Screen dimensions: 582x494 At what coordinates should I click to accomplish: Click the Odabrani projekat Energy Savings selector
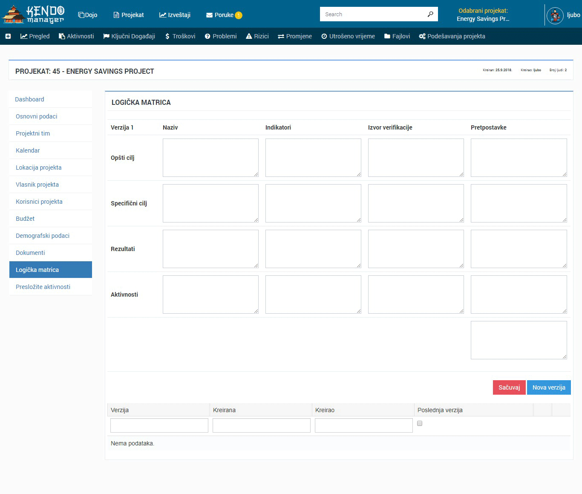[x=483, y=15]
